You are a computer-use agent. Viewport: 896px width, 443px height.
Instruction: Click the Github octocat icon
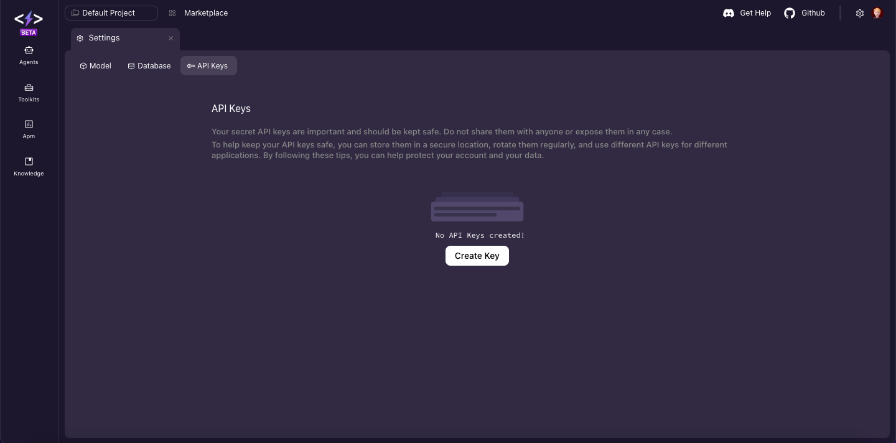(x=789, y=13)
